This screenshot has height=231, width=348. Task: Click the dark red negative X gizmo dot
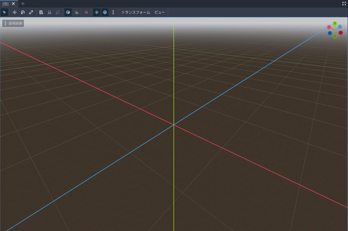[341, 33]
